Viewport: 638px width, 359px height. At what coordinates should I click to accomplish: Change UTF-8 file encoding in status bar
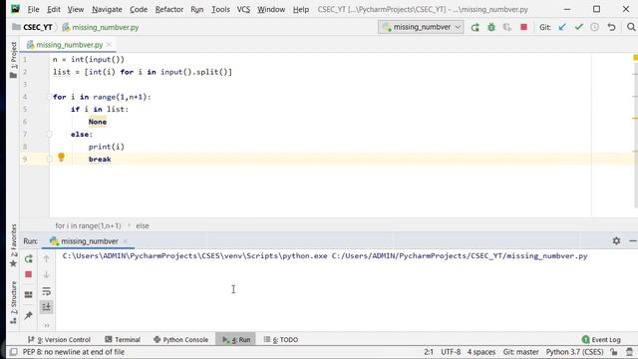(451, 352)
